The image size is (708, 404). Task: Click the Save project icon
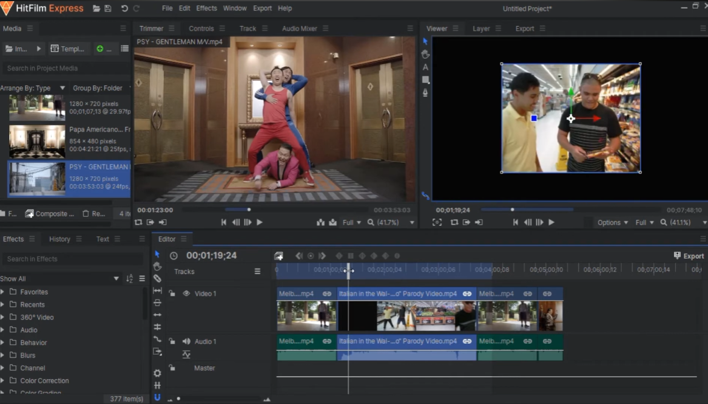click(x=108, y=8)
